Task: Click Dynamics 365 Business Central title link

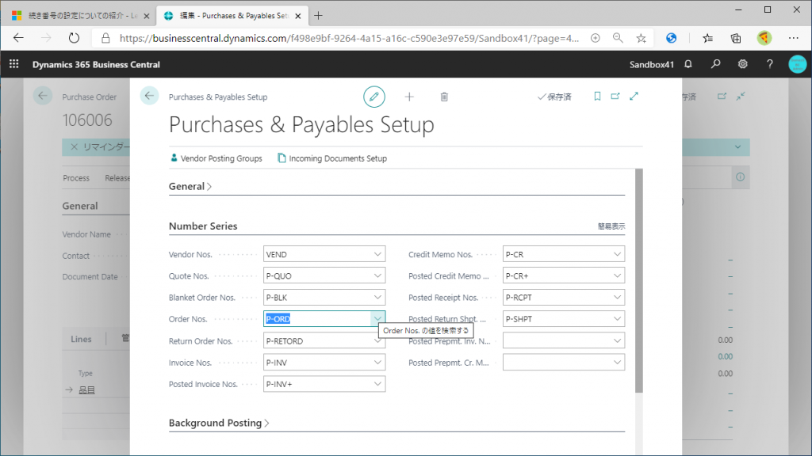Action: click(x=96, y=65)
